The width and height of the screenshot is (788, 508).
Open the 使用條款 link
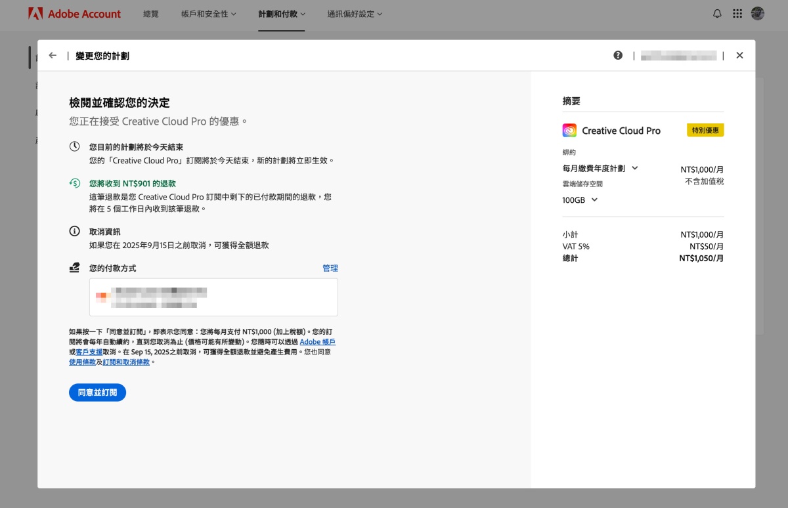tap(82, 362)
